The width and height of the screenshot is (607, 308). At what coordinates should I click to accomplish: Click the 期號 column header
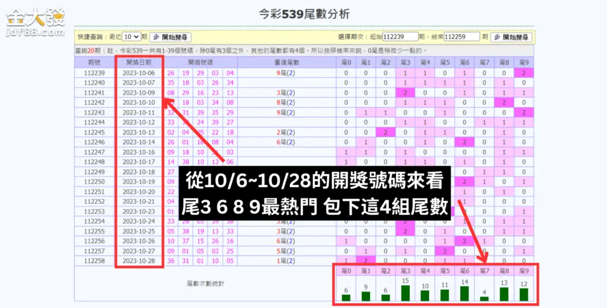pyautogui.click(x=94, y=62)
